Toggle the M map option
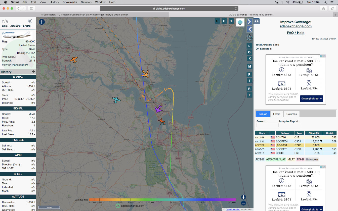Image resolution: width=338 pixels, height=211 pixels. click(249, 67)
